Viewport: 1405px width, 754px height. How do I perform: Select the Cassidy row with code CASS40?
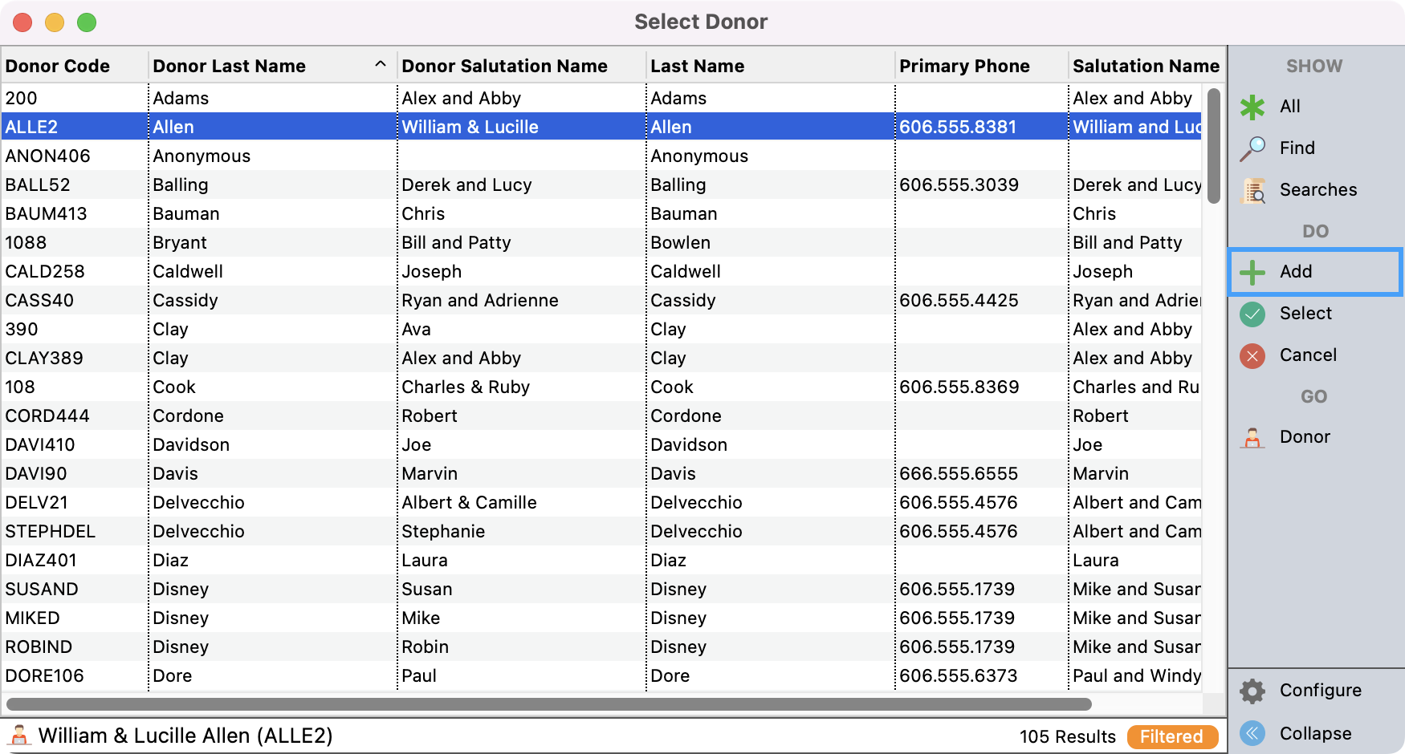click(40, 300)
